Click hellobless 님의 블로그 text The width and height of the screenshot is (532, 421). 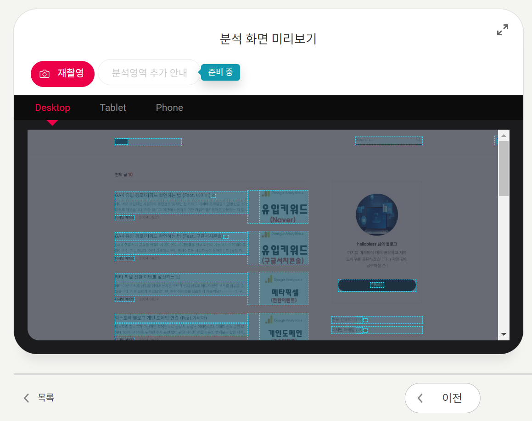[376, 244]
